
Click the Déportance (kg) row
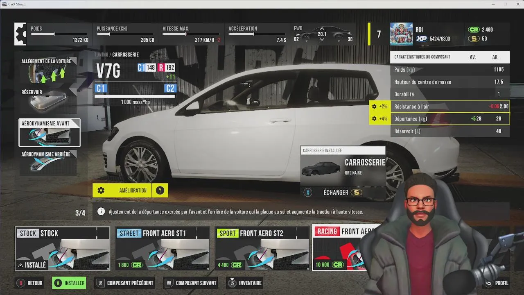pos(450,119)
